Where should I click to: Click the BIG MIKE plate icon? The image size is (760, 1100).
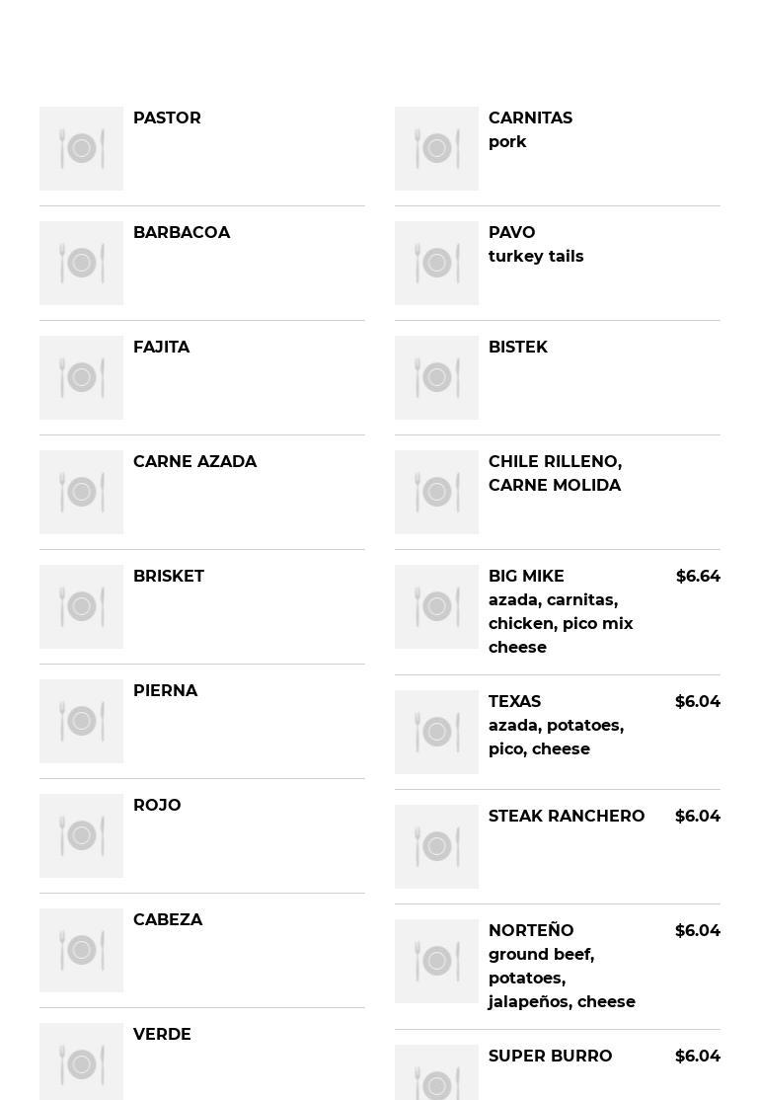coord(436,606)
